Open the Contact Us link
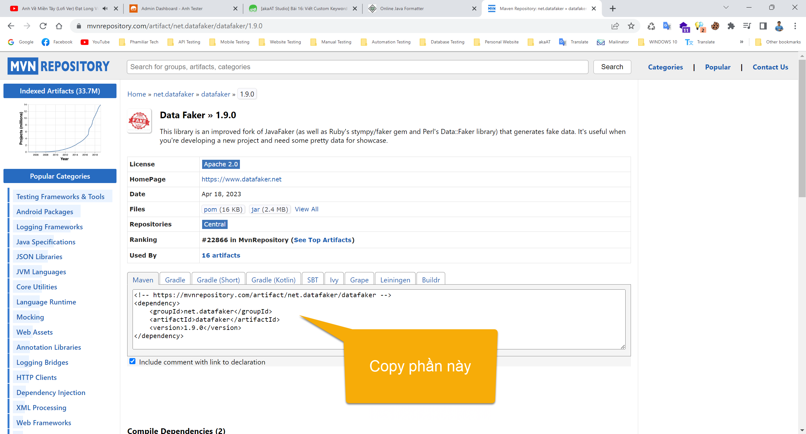806x434 pixels. 770,67
